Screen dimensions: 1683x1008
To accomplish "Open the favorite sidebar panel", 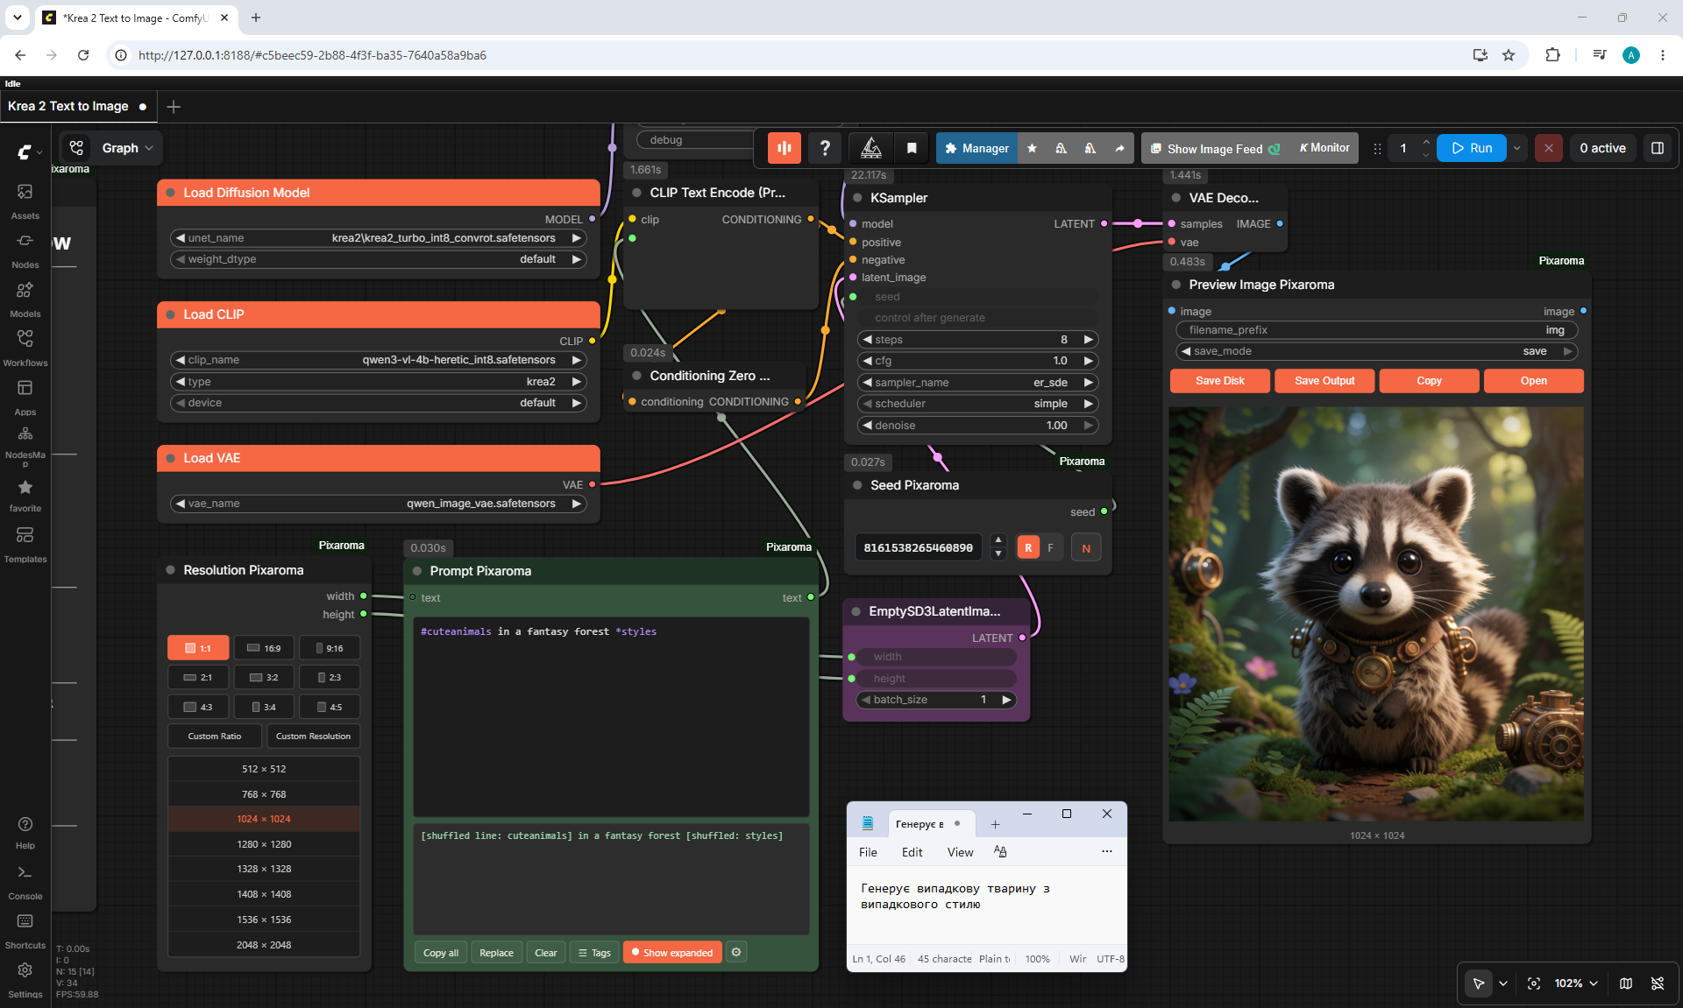I will (25, 495).
